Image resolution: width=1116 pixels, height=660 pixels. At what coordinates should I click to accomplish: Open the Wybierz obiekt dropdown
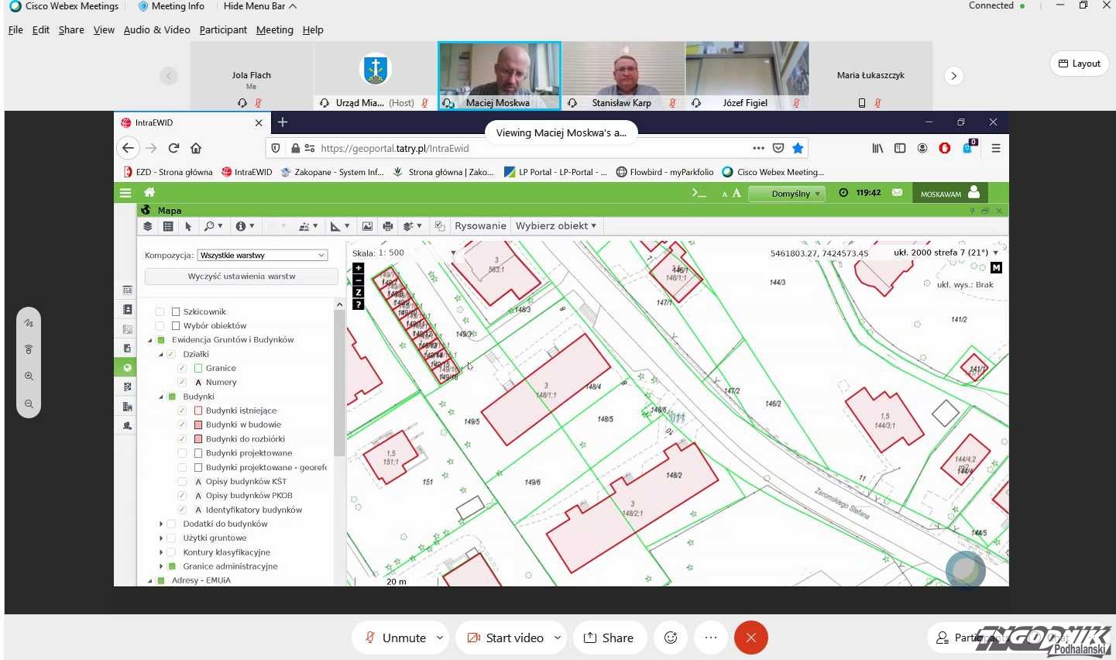tap(556, 226)
